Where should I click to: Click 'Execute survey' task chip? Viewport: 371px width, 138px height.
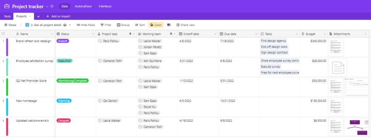270,67
